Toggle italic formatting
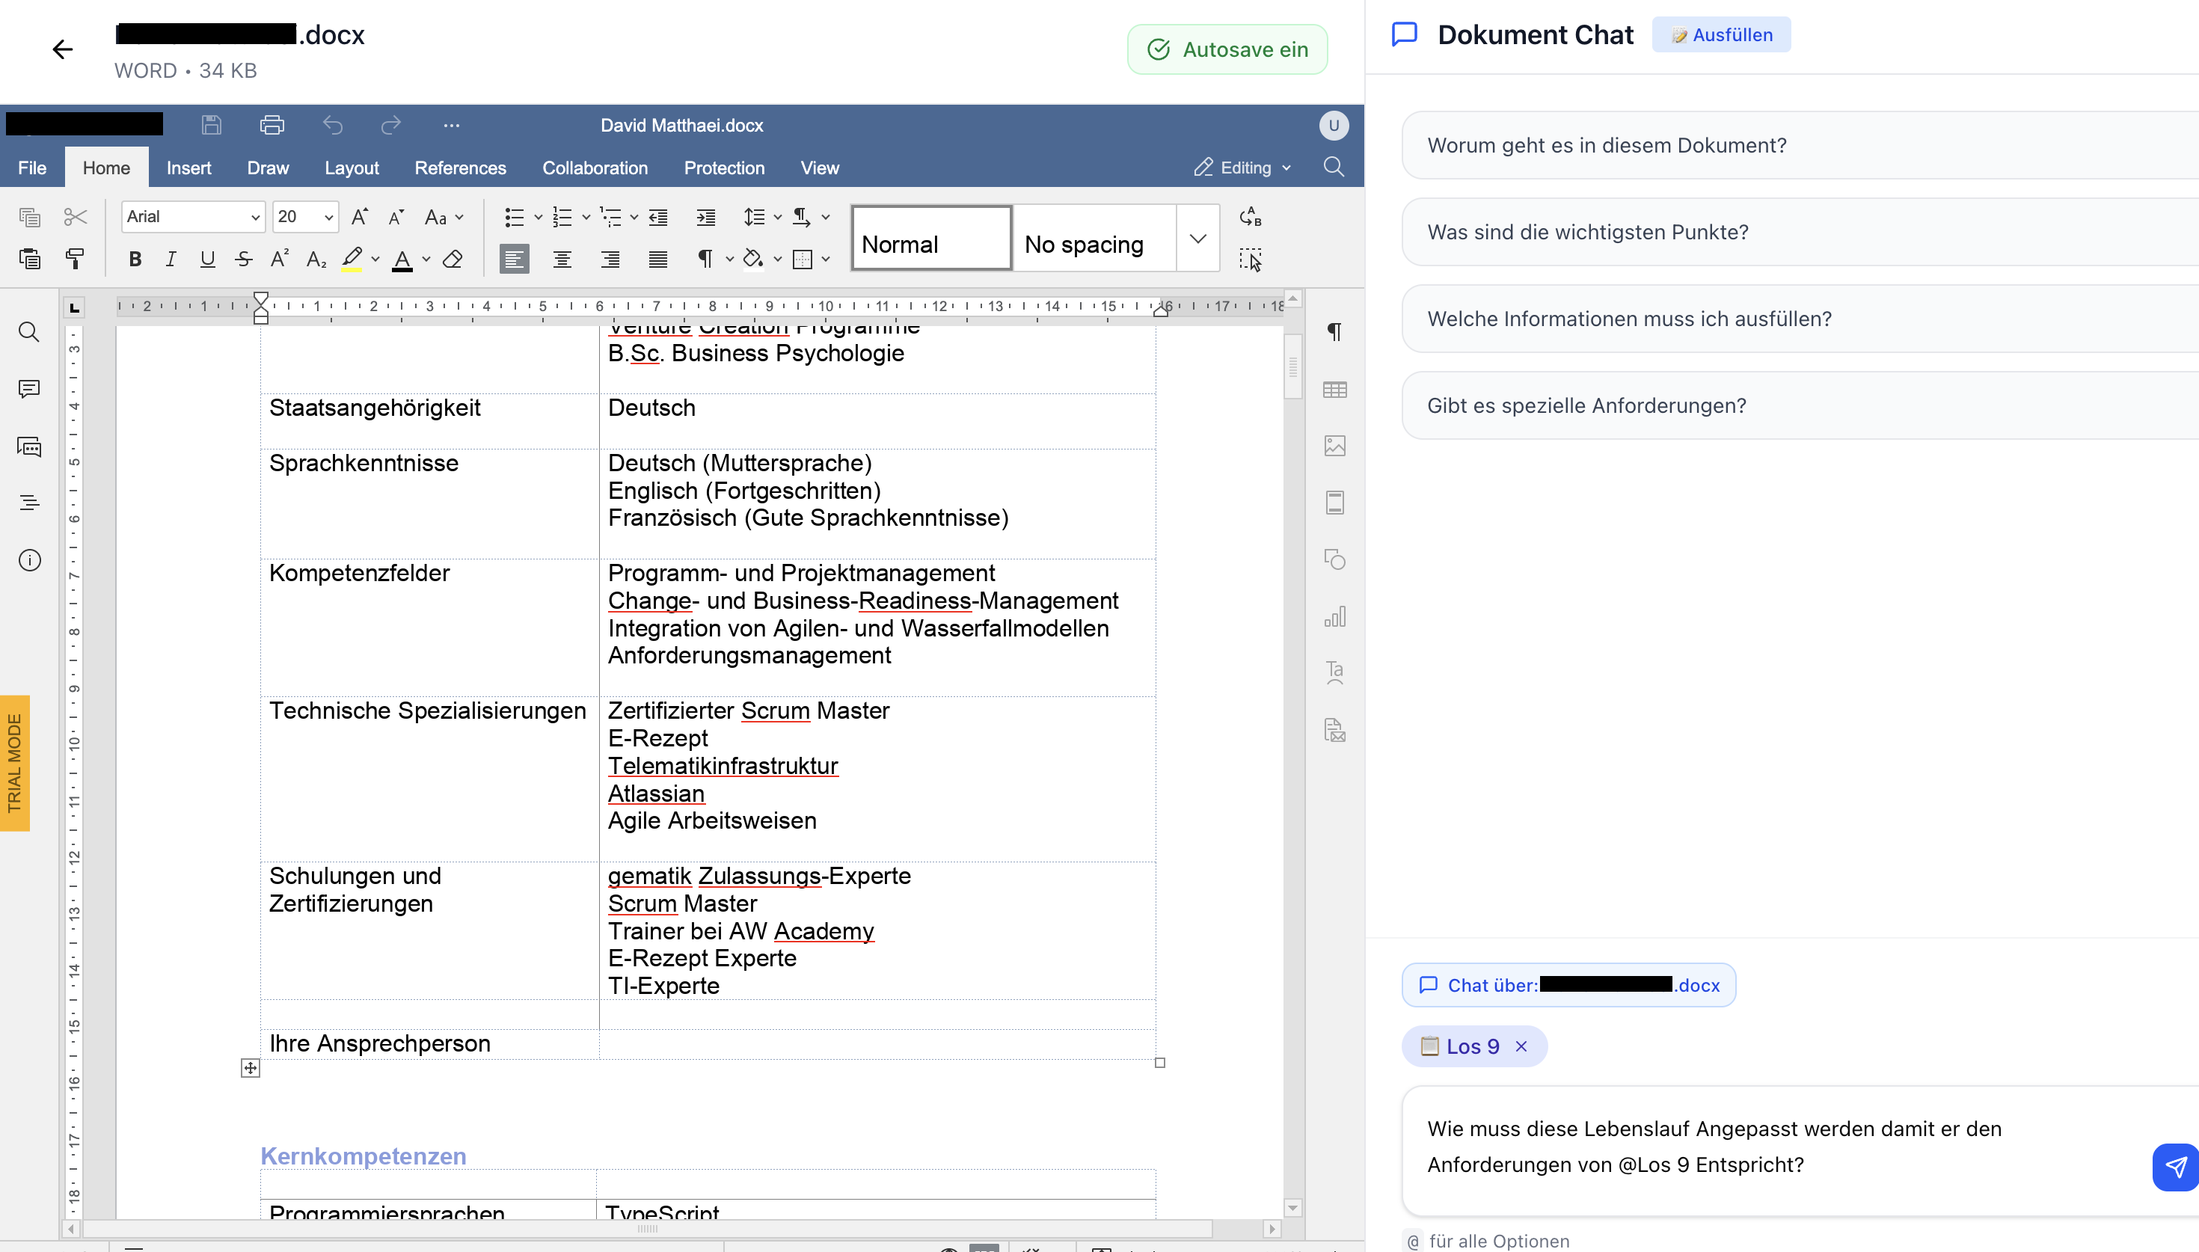2199x1252 pixels. click(171, 259)
